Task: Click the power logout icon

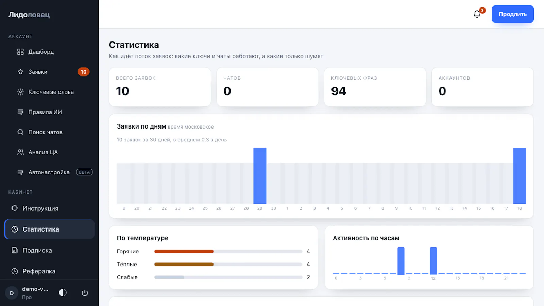Action: pos(85,293)
